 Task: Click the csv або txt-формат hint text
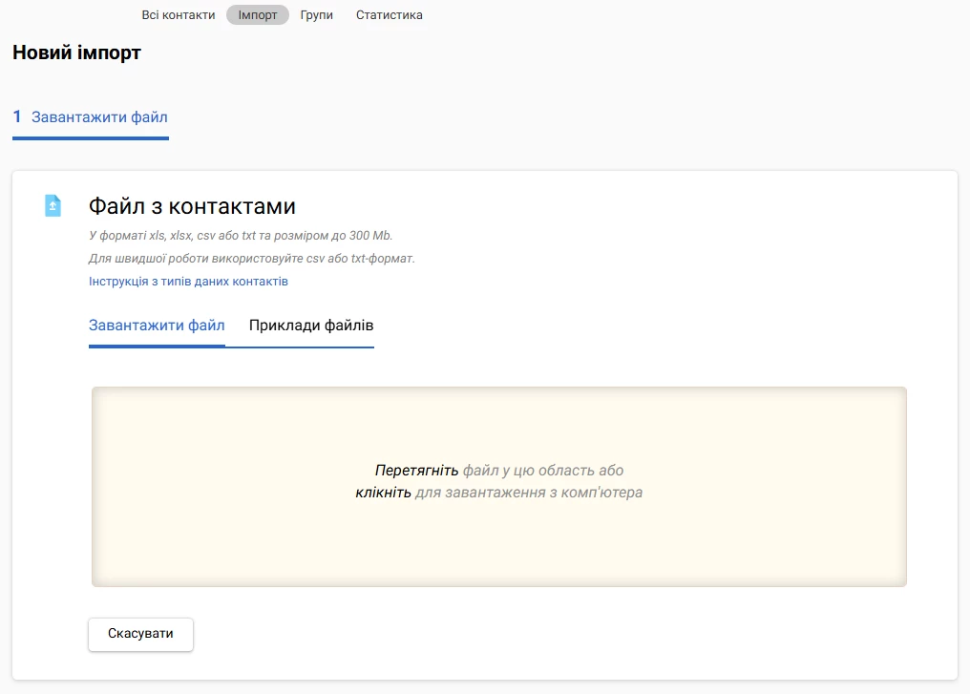(252, 259)
